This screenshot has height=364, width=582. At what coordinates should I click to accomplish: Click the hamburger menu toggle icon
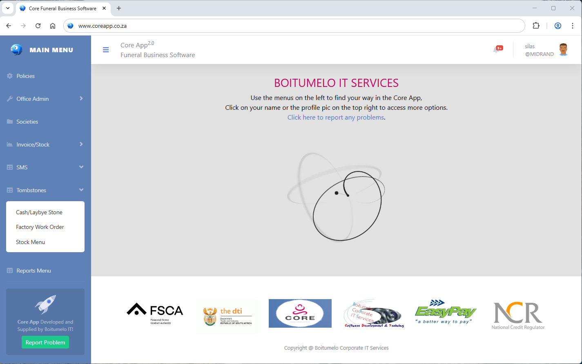click(x=106, y=50)
